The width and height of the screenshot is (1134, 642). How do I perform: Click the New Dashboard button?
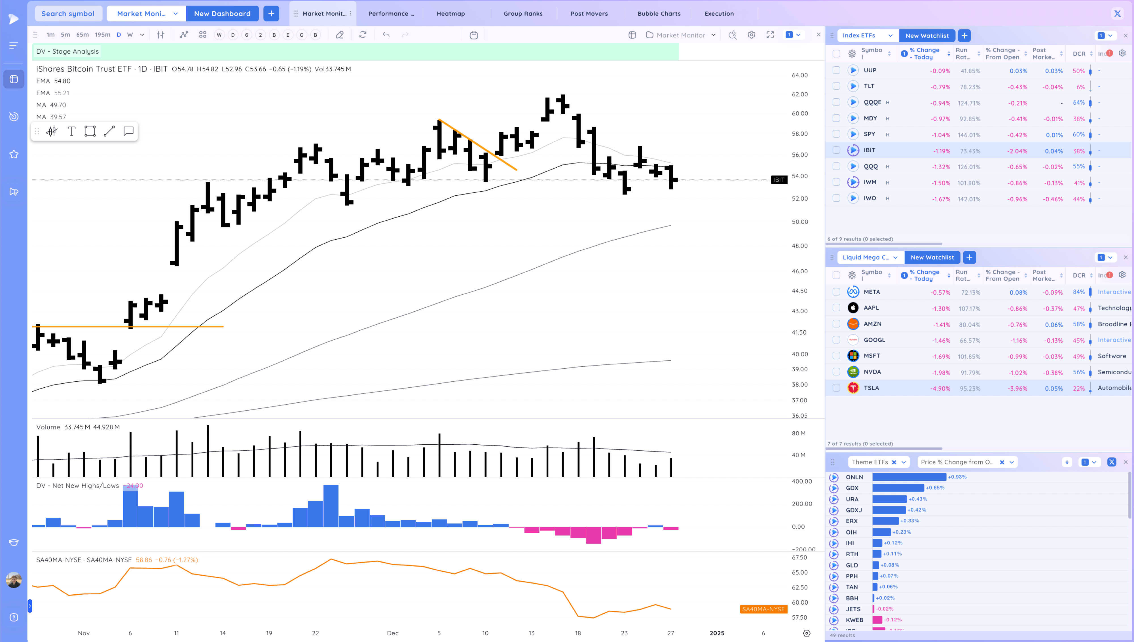point(222,14)
